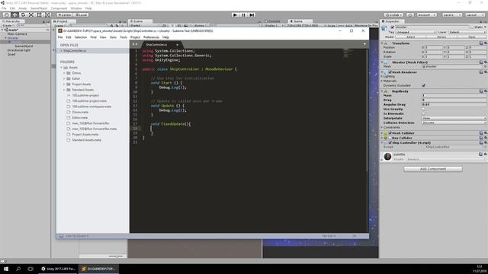This screenshot has height=274, width=488.
Task: Open the Collab dropdown in Unity toolbar
Action: pos(393,14)
